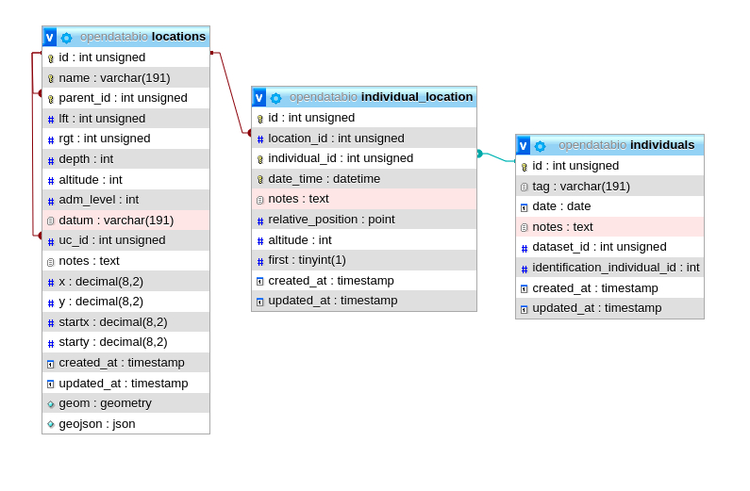
Task: Collapse the individuals table with its v toggle
Action: 524,145
